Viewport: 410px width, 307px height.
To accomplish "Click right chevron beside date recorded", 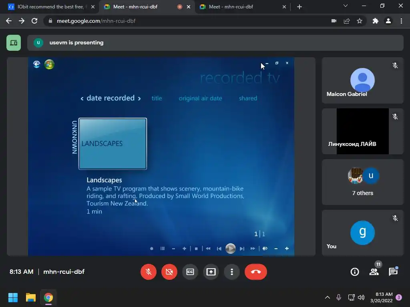I will tap(139, 98).
